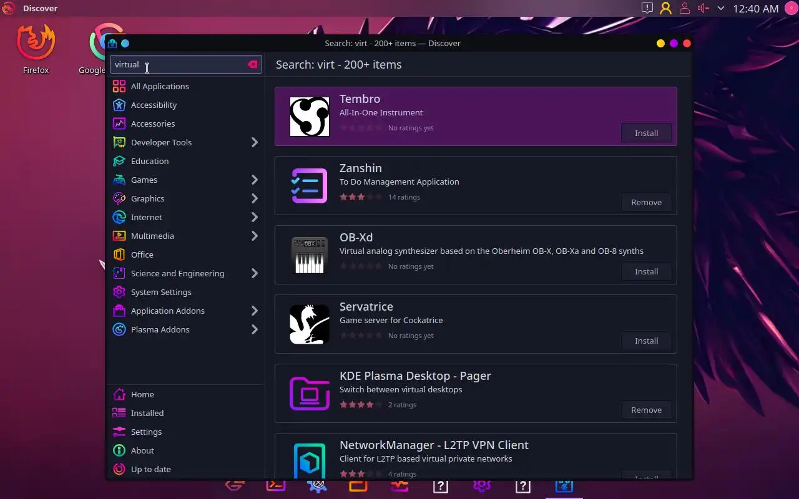
Task: Open the 12:40 AM clock
Action: [x=755, y=8]
